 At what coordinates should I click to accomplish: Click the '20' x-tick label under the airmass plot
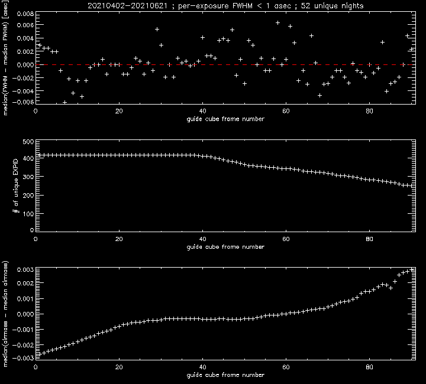pos(119,367)
